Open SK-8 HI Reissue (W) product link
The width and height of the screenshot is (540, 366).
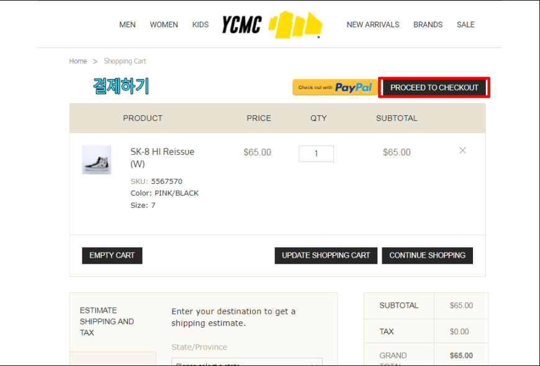(x=162, y=157)
